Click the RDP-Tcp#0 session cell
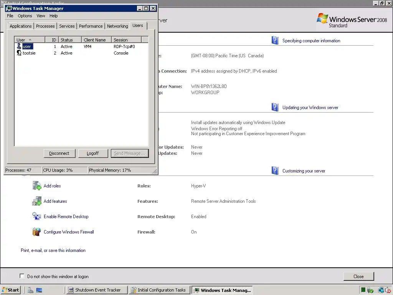This screenshot has width=393, height=295. (x=124, y=46)
